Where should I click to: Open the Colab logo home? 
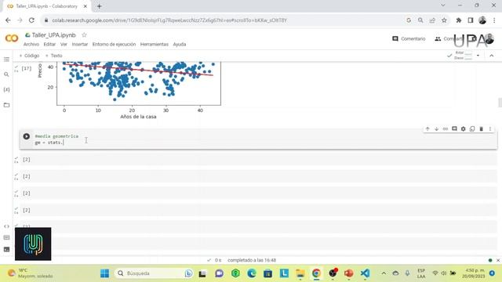(12, 38)
